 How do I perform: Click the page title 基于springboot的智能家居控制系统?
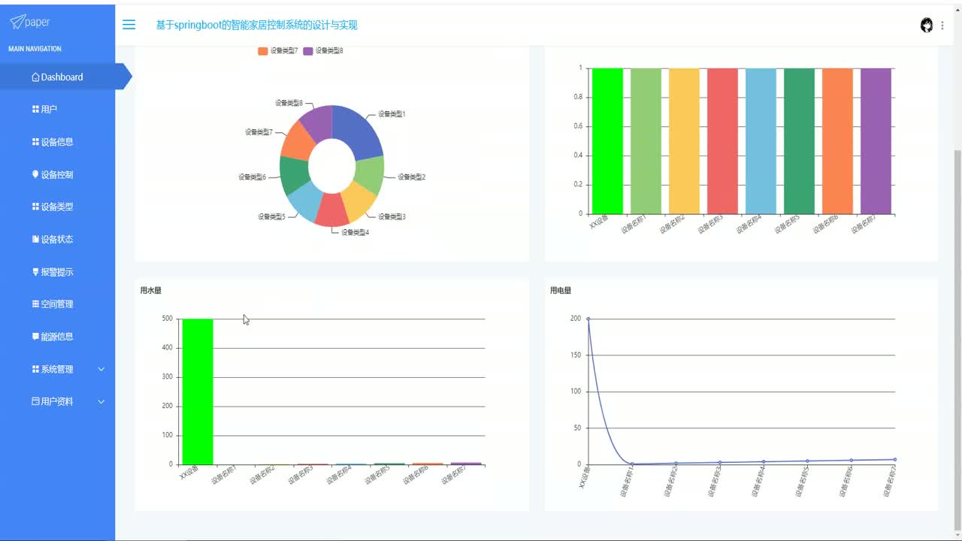pos(256,25)
